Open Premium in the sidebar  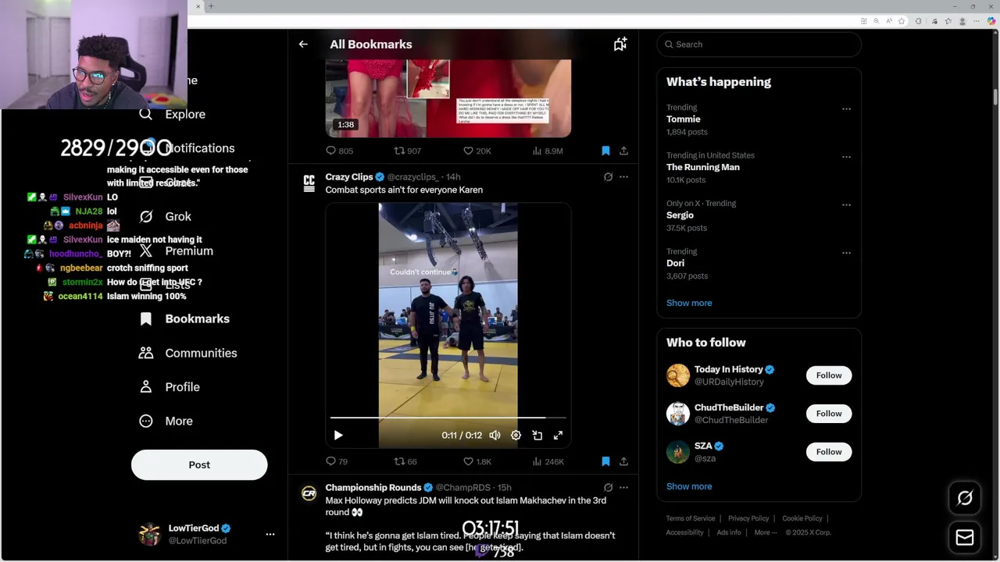click(177, 251)
